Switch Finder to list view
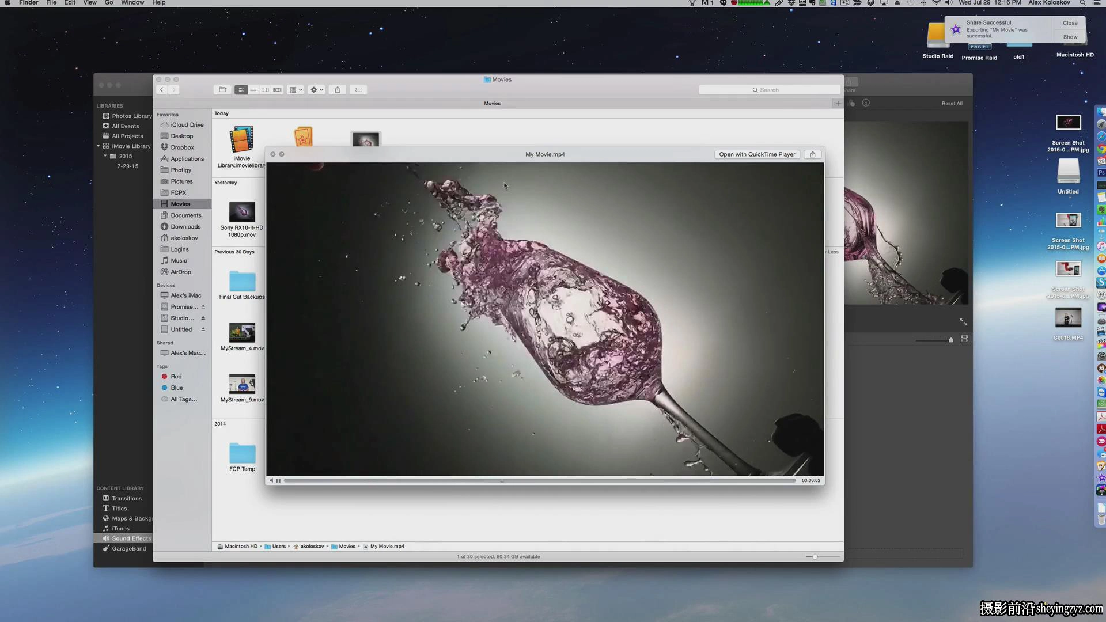The height and width of the screenshot is (622, 1106). 253,90
